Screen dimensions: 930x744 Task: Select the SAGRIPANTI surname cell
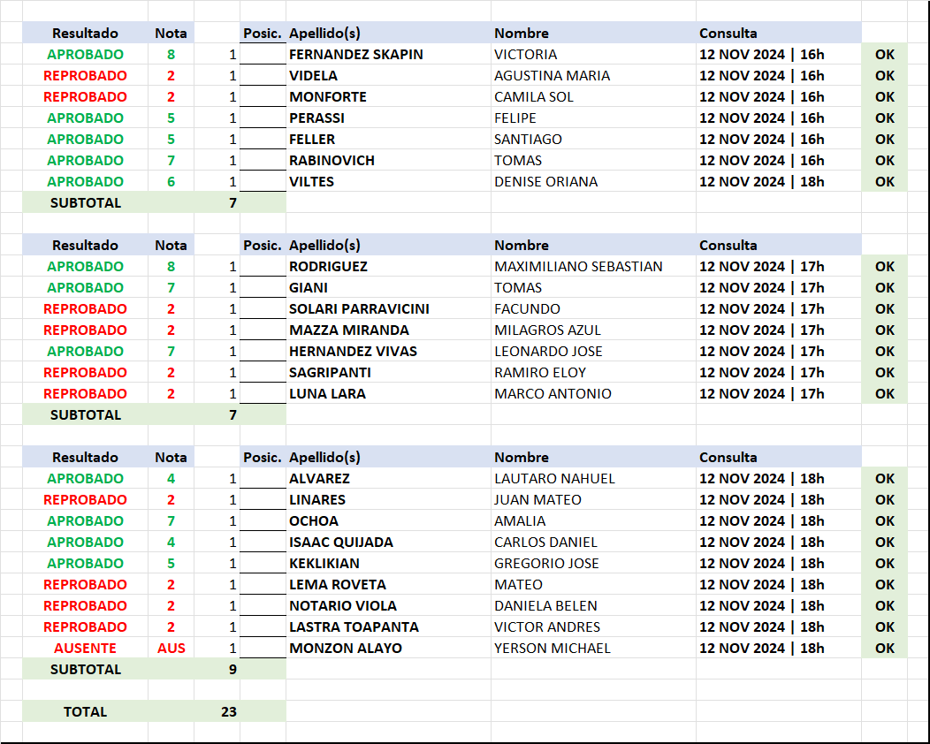coord(388,373)
